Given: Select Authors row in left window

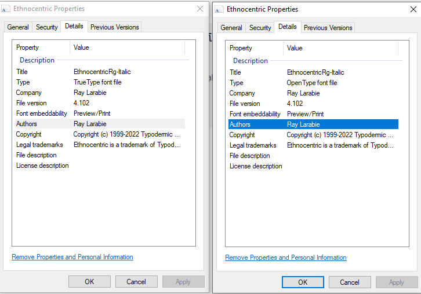Looking at the screenshot, I should (x=100, y=124).
